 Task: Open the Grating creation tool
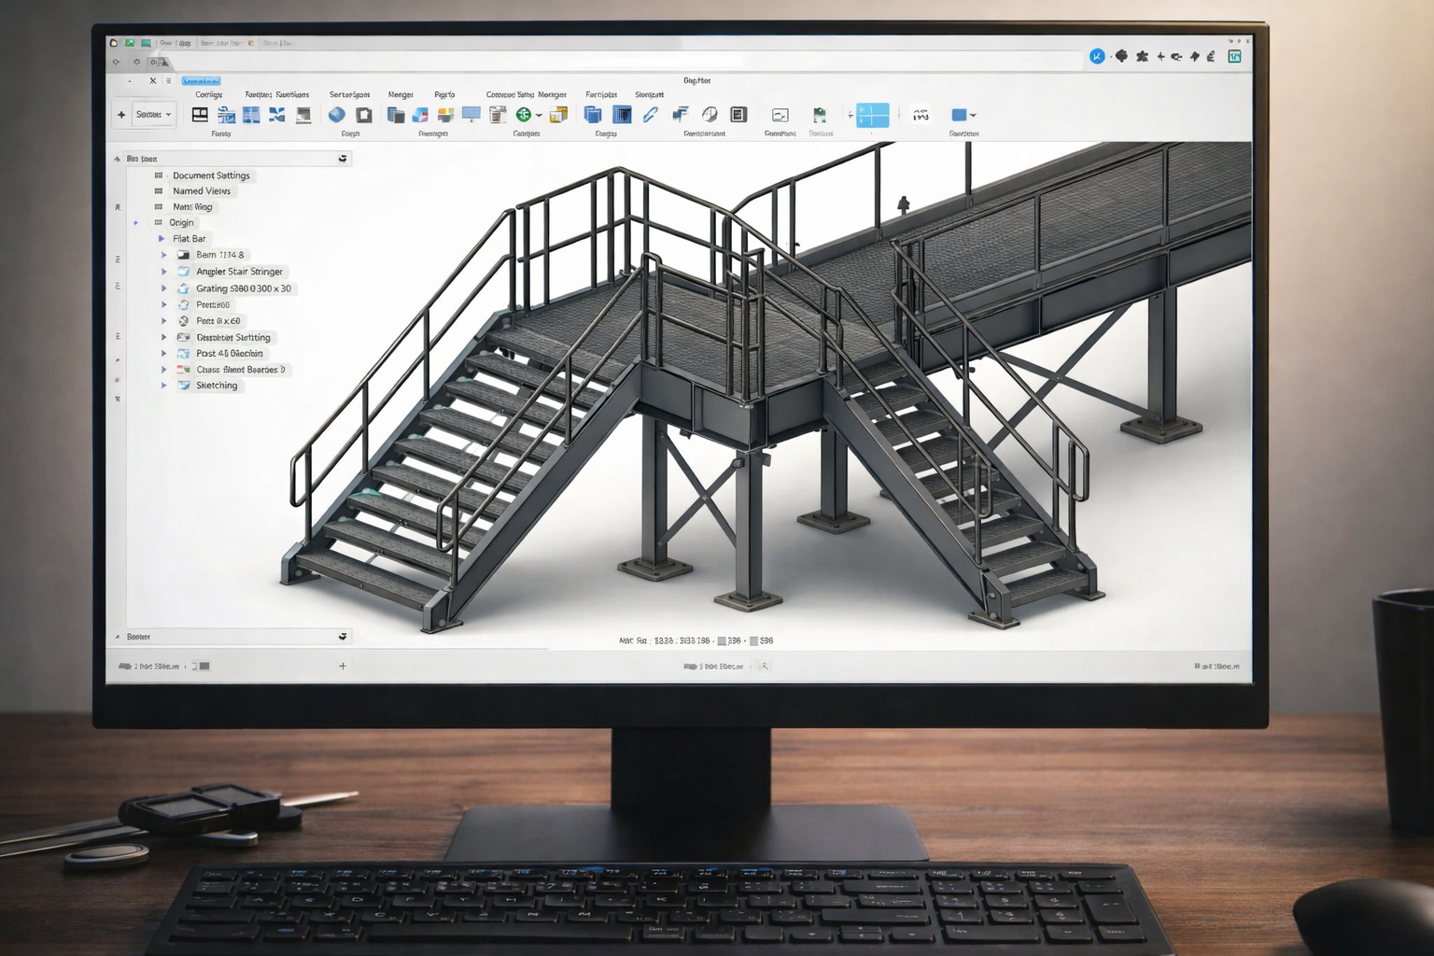250,114
